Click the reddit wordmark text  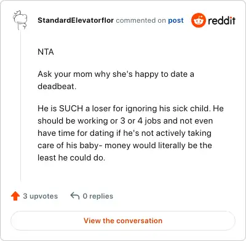(x=221, y=20)
